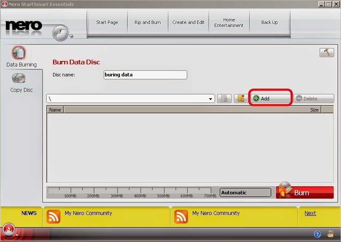Click the Delete button

pos(314,98)
